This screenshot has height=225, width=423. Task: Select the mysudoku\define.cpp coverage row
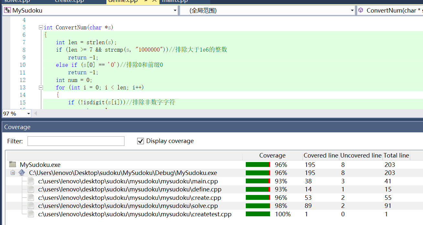pos(213,189)
